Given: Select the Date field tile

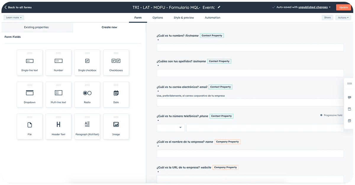Looking at the screenshot, I should [116, 94].
